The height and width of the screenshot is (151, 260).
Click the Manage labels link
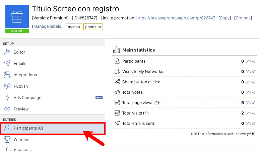click(x=47, y=26)
